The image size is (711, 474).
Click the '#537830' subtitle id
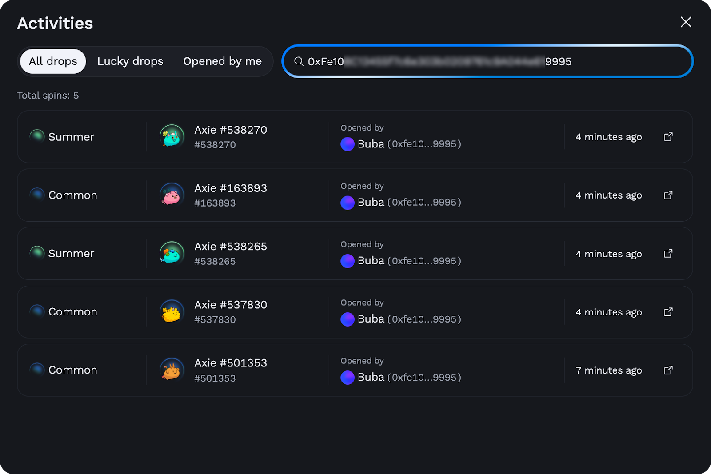(x=215, y=319)
